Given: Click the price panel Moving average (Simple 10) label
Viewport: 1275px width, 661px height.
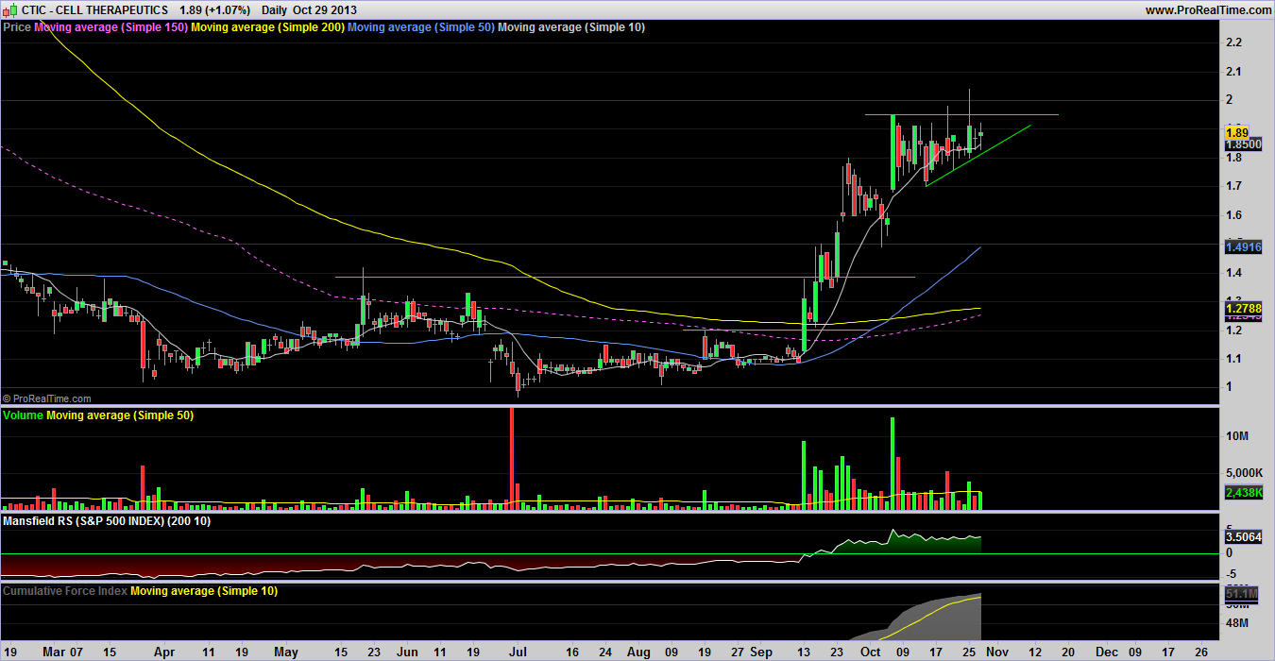Looking at the screenshot, I should click(571, 27).
